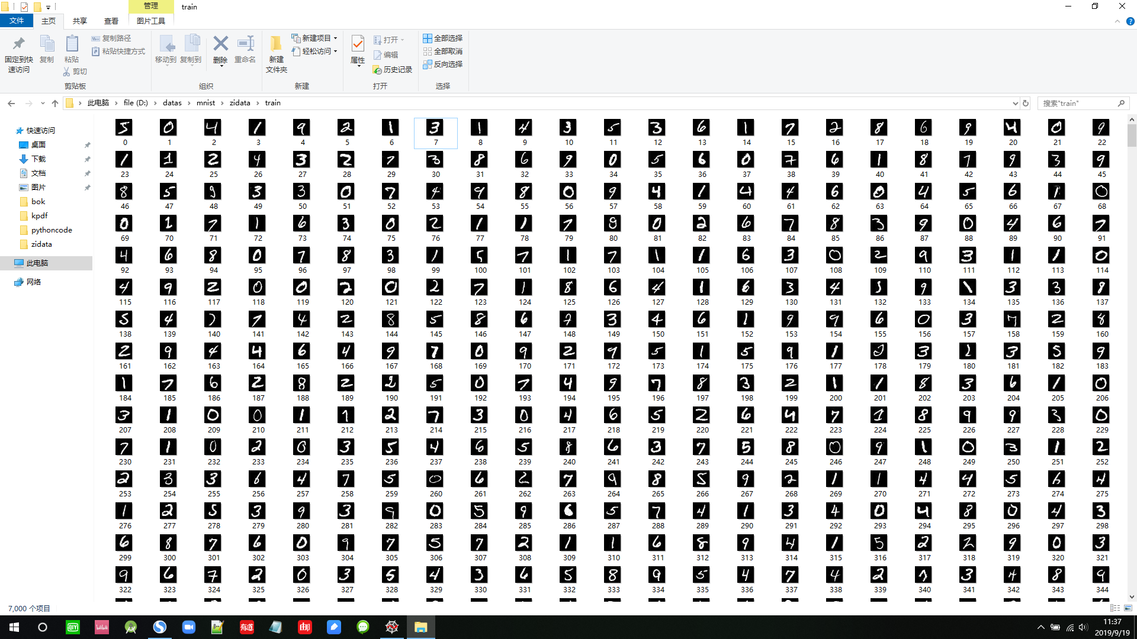
Task: Open the 查看 (View) ribbon tab
Action: (111, 21)
